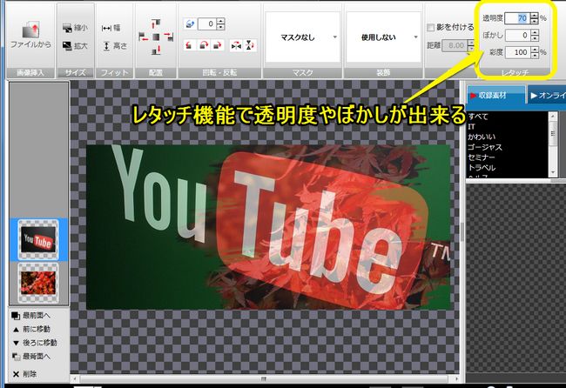Decrease the ぼかし blur value
The height and width of the screenshot is (388, 566).
point(535,38)
